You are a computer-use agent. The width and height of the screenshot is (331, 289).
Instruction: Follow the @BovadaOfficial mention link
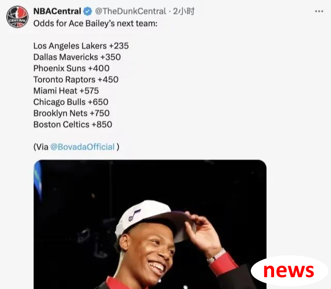pyautogui.click(x=83, y=147)
